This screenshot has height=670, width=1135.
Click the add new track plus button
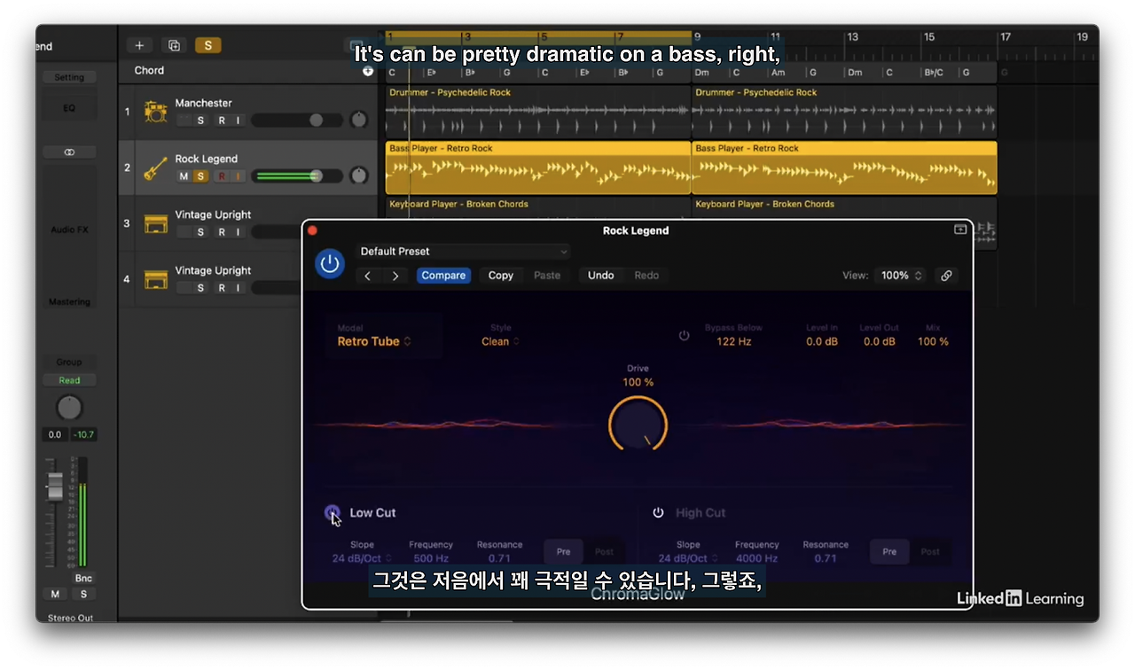(139, 45)
